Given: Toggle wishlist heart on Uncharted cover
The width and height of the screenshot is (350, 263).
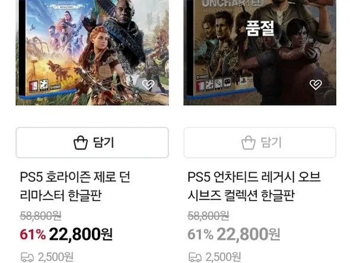Looking at the screenshot, I should click(x=316, y=85).
